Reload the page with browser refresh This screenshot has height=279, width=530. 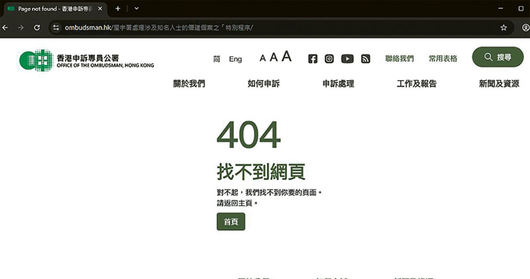tap(37, 28)
